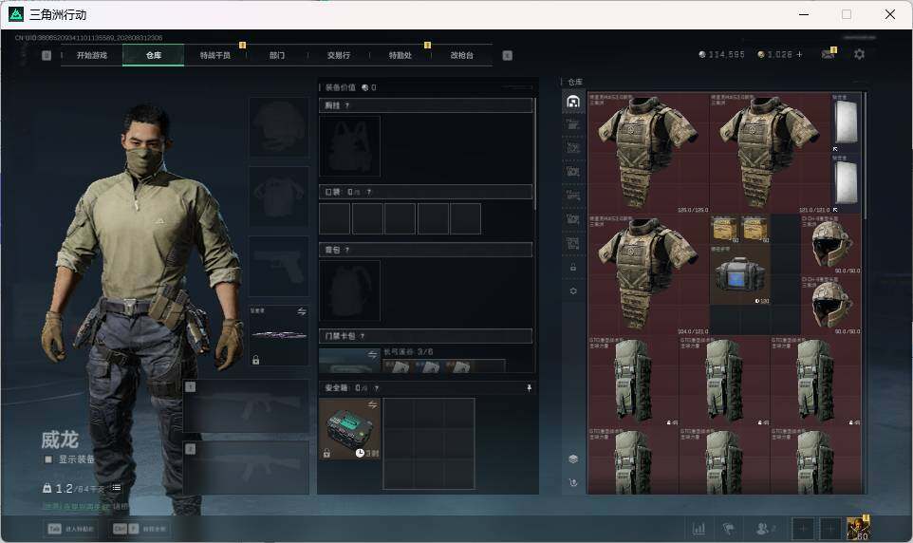Click the empty helmet equipment slot
913x543 pixels.
pyautogui.click(x=279, y=127)
